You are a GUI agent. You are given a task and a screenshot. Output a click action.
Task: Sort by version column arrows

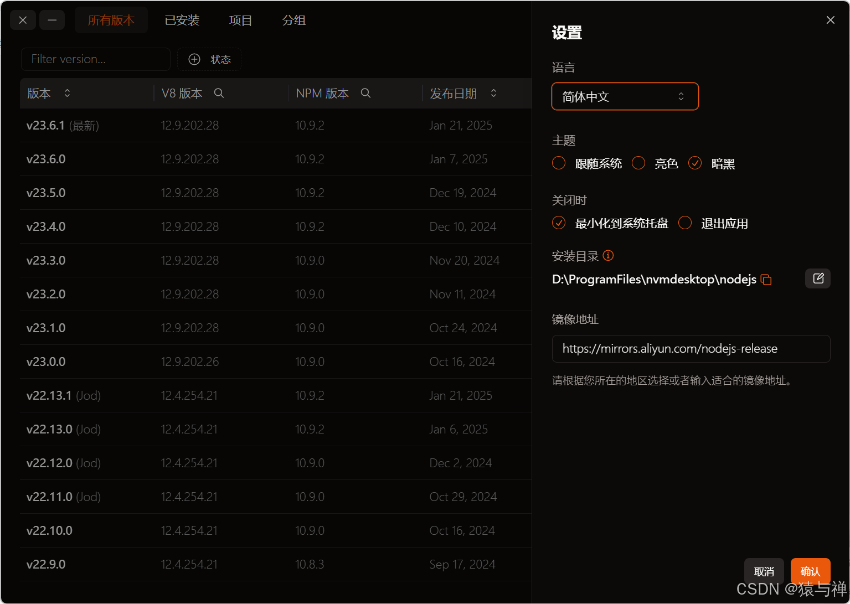67,93
